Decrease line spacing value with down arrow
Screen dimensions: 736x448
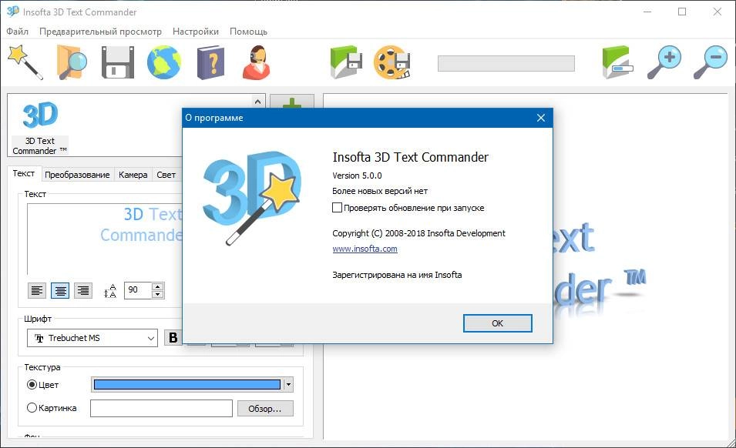pyautogui.click(x=158, y=294)
